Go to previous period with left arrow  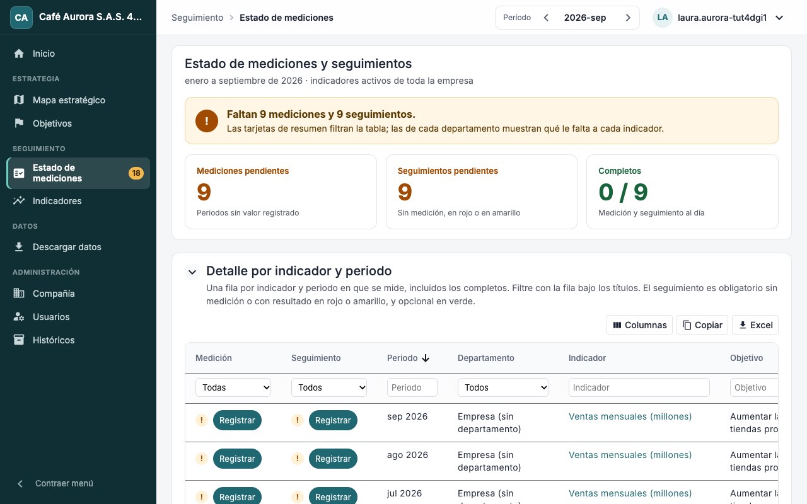[x=546, y=18]
